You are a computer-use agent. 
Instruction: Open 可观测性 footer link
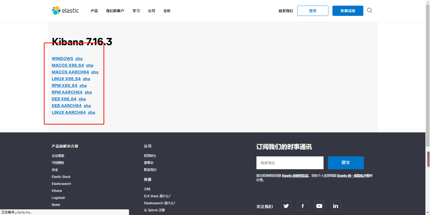coord(58,163)
